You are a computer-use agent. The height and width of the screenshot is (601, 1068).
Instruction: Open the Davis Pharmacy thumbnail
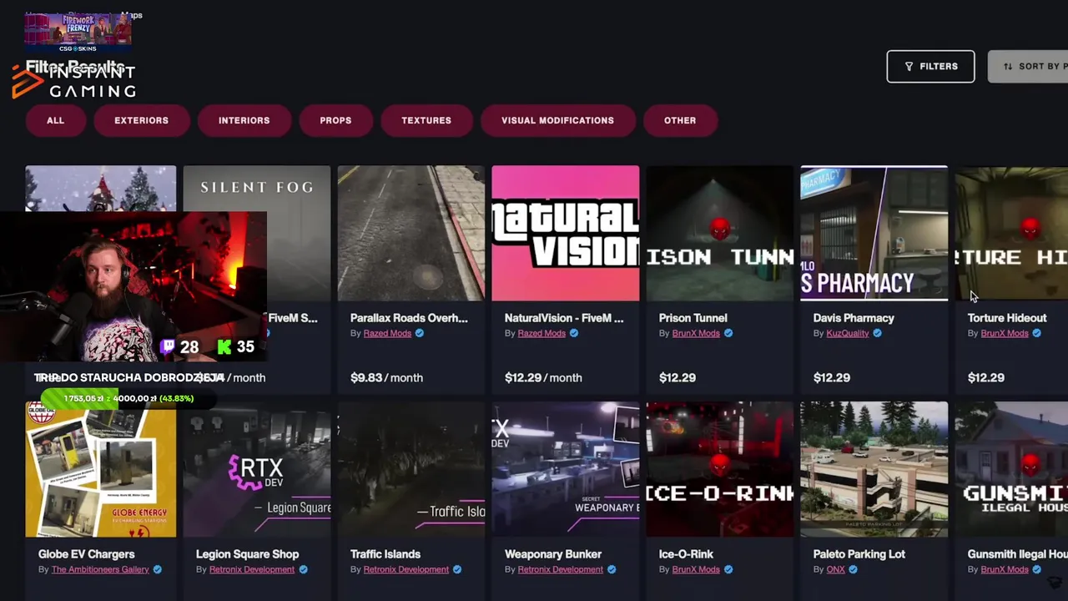(874, 233)
